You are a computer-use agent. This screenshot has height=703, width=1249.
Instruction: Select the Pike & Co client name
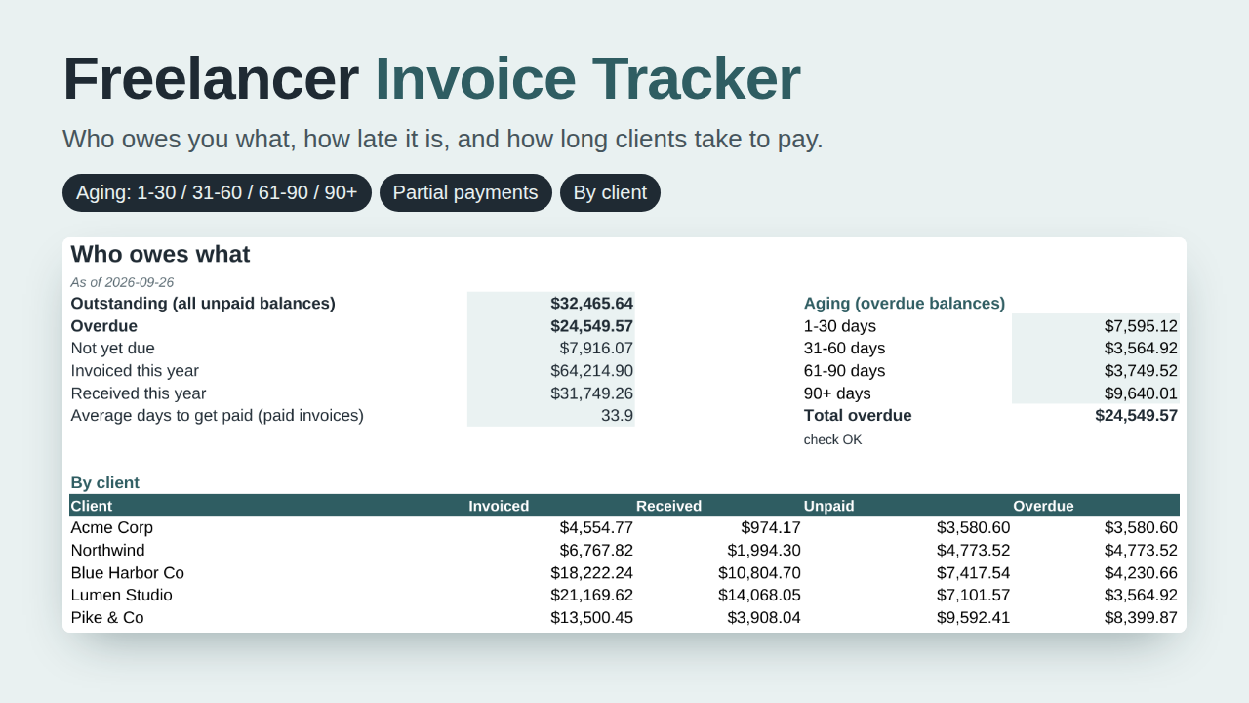point(107,618)
